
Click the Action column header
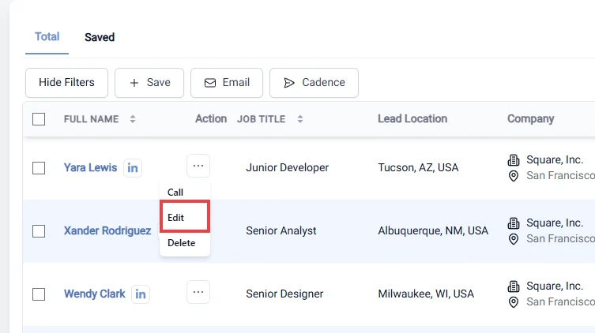(x=211, y=118)
